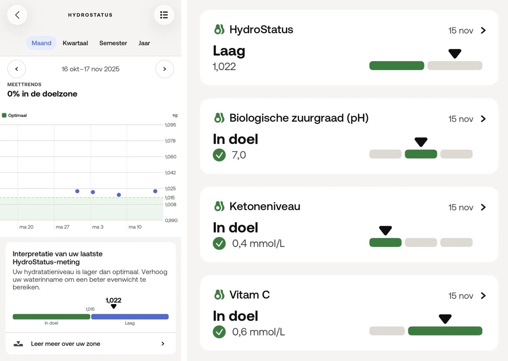Open the list menu icon
Image resolution: width=508 pixels, height=361 pixels.
(x=164, y=15)
